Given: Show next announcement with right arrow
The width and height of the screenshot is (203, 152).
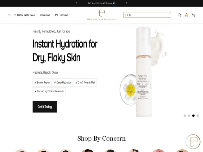Looking at the screenshot, I should click(127, 3).
